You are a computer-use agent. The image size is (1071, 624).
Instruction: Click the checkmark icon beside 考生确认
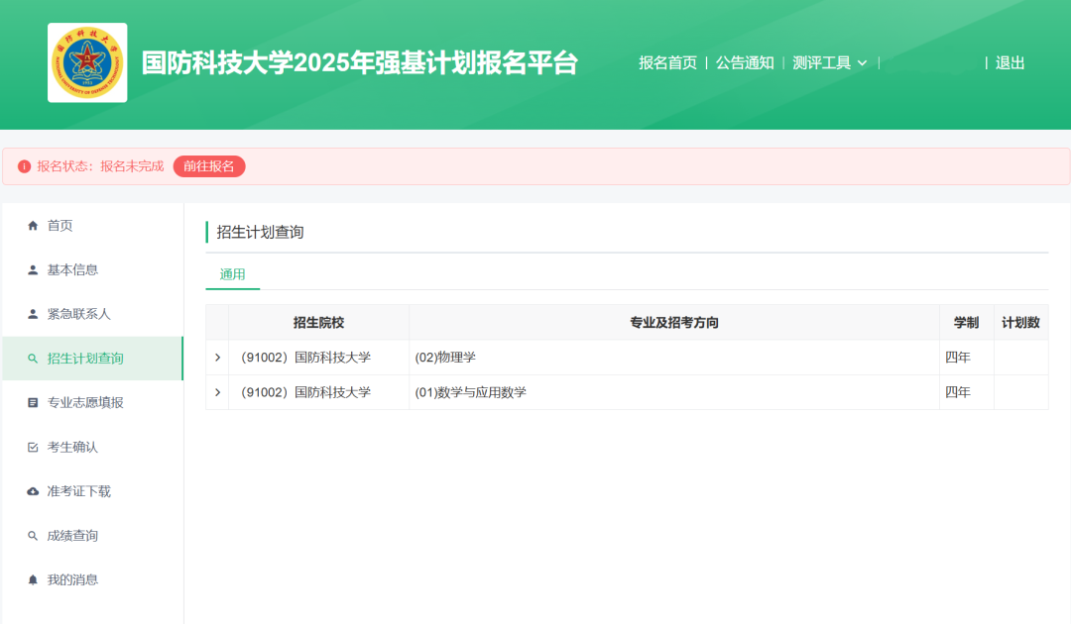(33, 448)
